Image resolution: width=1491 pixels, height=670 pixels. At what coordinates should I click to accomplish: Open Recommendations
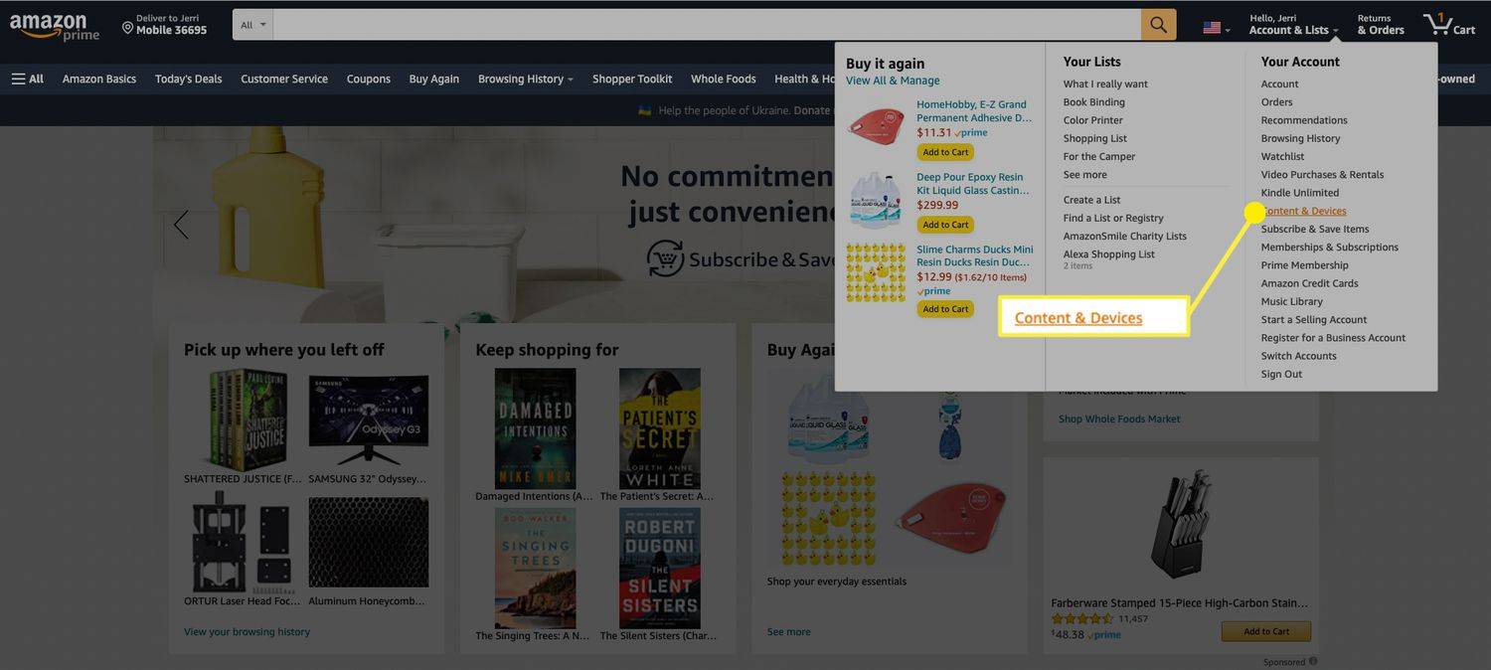[x=1304, y=120]
